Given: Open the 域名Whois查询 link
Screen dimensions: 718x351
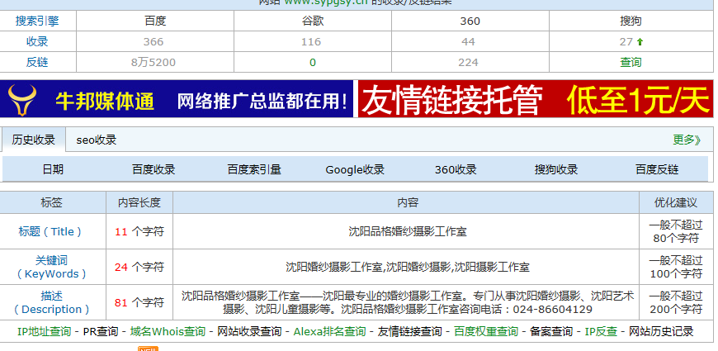Looking at the screenshot, I should click(x=168, y=331).
